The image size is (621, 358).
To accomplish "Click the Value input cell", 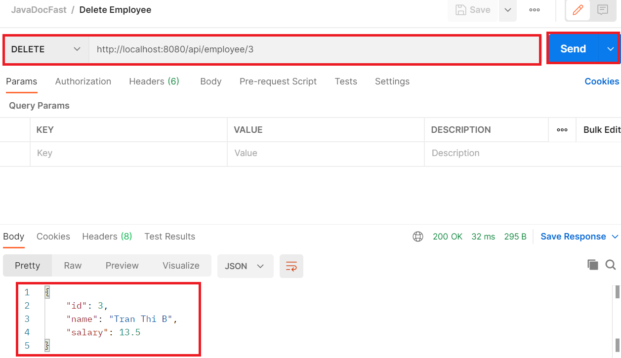I will pyautogui.click(x=326, y=154).
